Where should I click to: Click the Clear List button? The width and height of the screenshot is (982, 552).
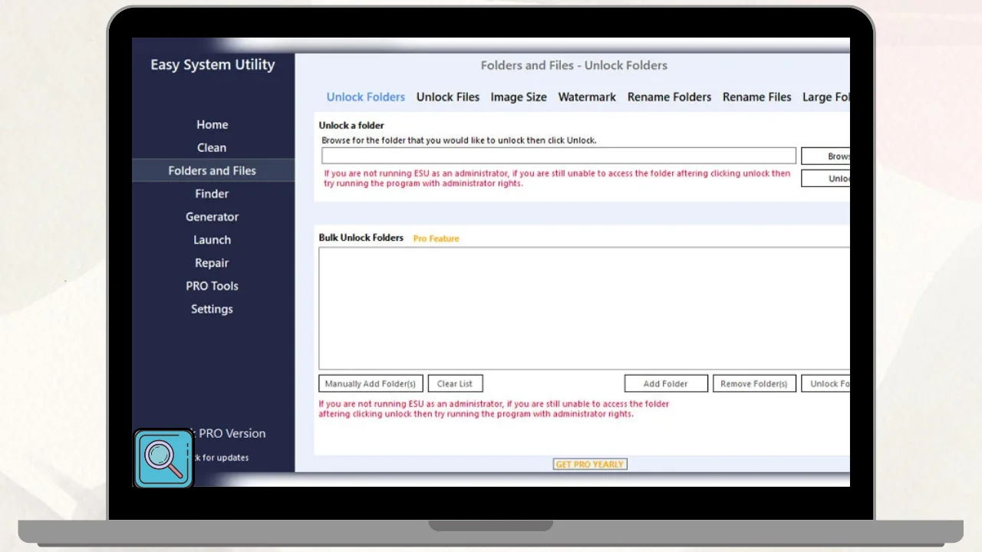(455, 383)
